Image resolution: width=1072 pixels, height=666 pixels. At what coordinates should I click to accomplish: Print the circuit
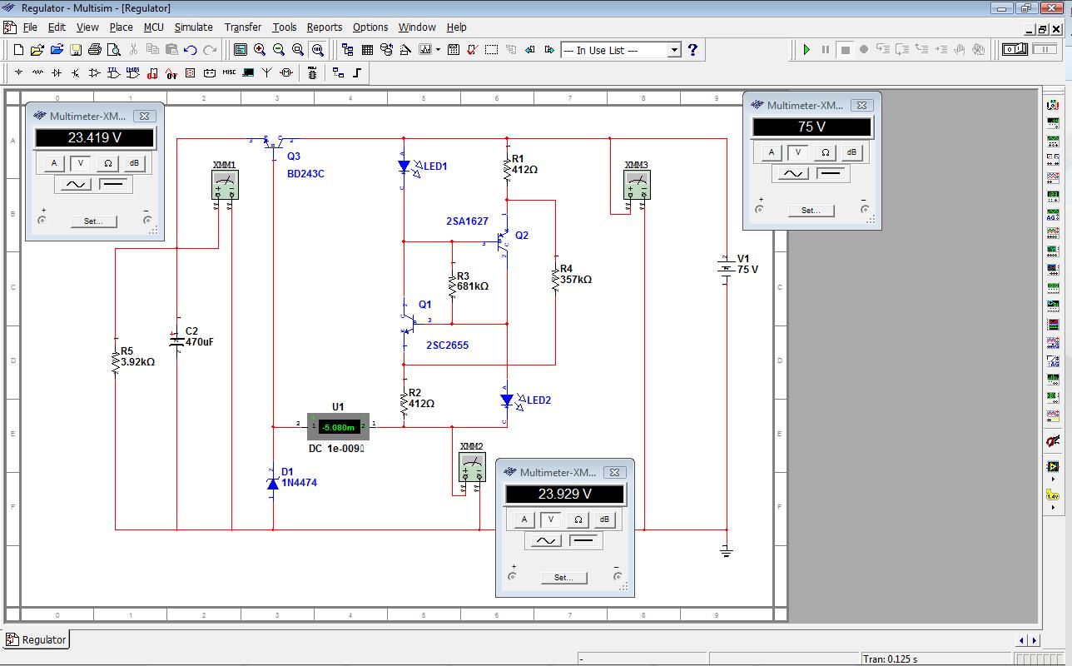pyautogui.click(x=95, y=50)
